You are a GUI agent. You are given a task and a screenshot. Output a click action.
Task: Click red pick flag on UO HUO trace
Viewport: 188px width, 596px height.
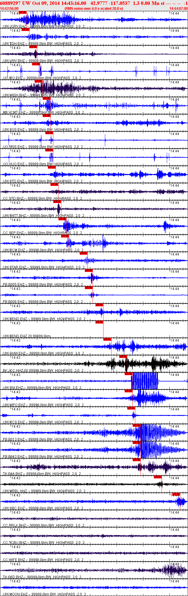coord(49,150)
